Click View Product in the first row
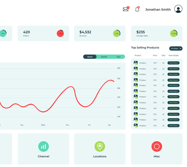The height and width of the screenshot is (167, 187). 173,63
